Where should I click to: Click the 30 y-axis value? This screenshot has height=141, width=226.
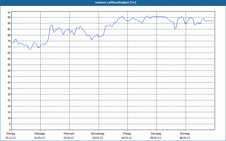point(9,94)
